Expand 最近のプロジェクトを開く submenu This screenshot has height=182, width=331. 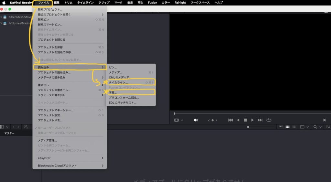(70, 15)
